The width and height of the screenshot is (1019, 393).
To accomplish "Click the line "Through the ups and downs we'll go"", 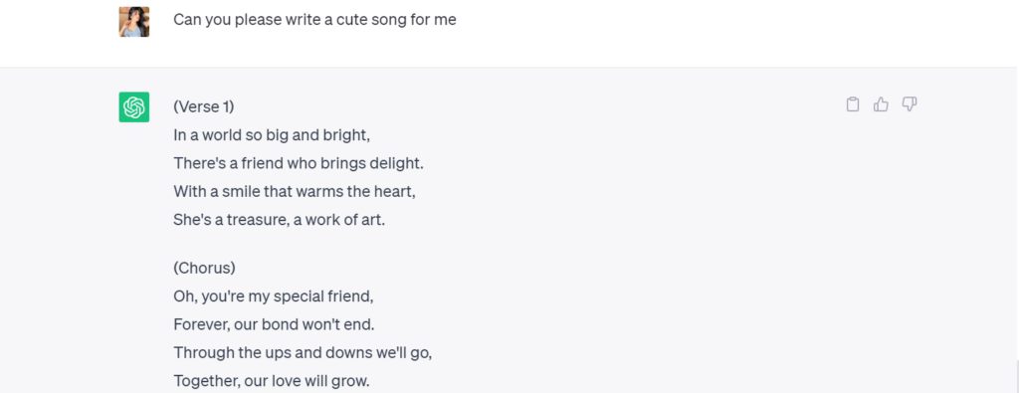I will point(303,353).
